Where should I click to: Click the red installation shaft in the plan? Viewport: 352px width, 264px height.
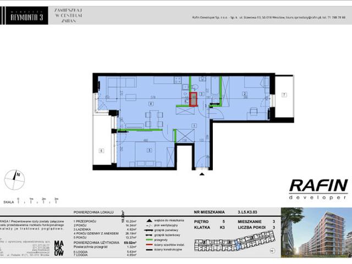(x=193, y=99)
